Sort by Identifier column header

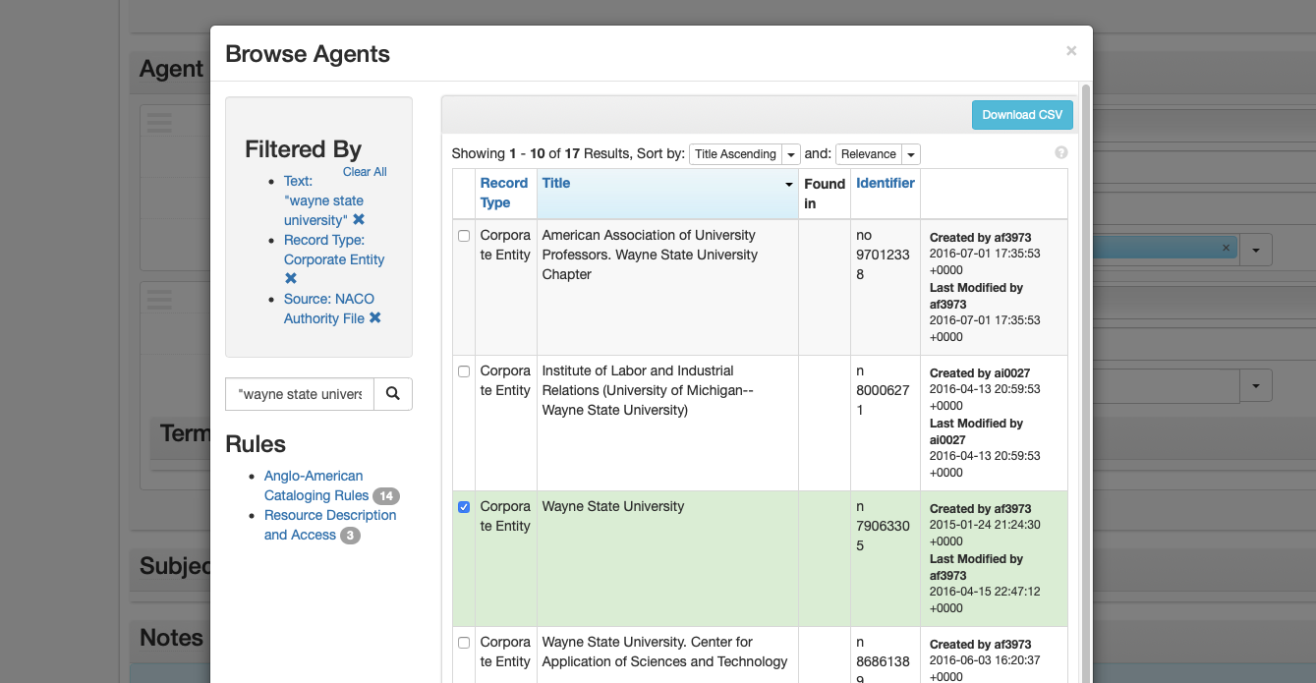point(885,183)
